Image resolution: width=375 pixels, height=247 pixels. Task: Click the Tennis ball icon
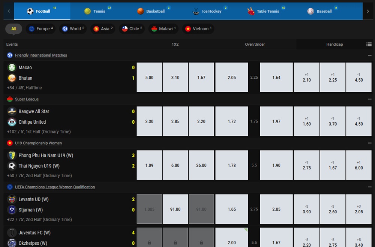(87, 11)
